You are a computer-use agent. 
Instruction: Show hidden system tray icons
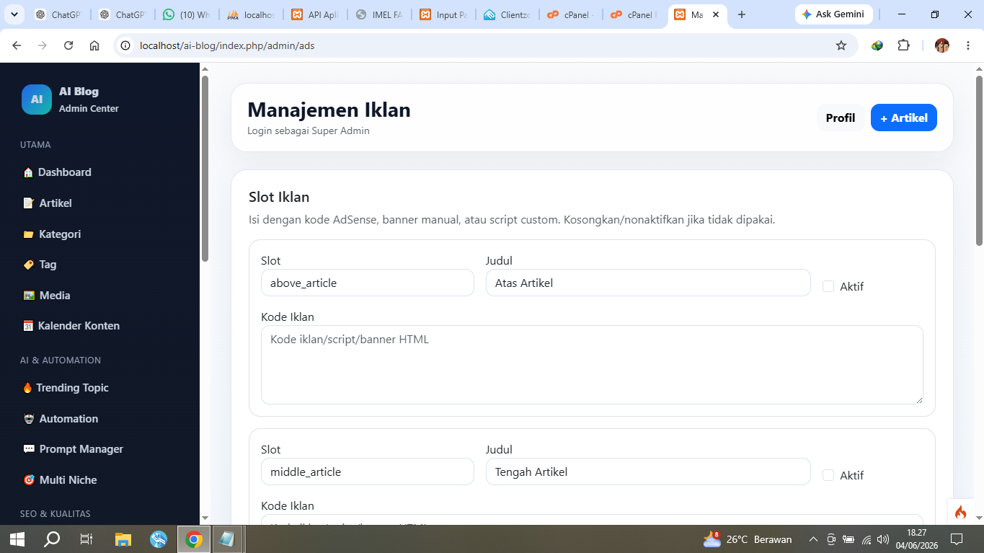[x=813, y=539]
